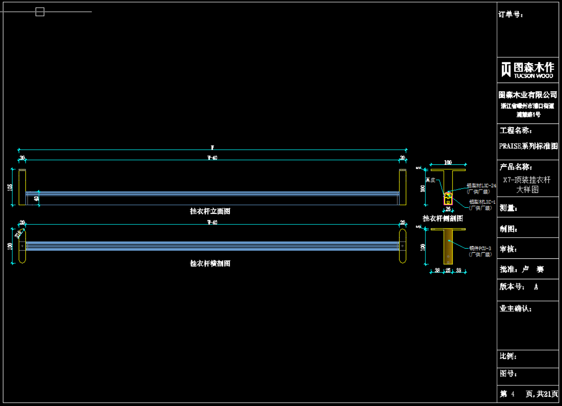Select the 挂衣杆横剖图 view title

[x=210, y=264]
